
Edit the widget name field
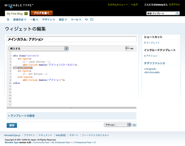72,39
